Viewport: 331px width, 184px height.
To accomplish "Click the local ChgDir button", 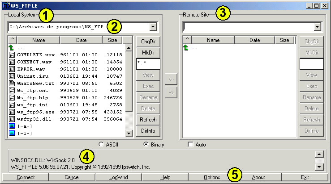I will pos(148,42).
